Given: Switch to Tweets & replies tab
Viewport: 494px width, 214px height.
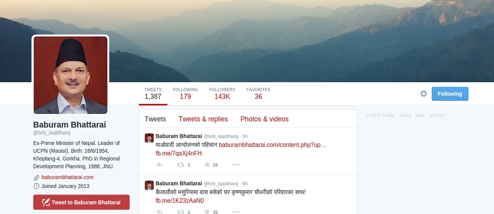Looking at the screenshot, I should pos(203,119).
